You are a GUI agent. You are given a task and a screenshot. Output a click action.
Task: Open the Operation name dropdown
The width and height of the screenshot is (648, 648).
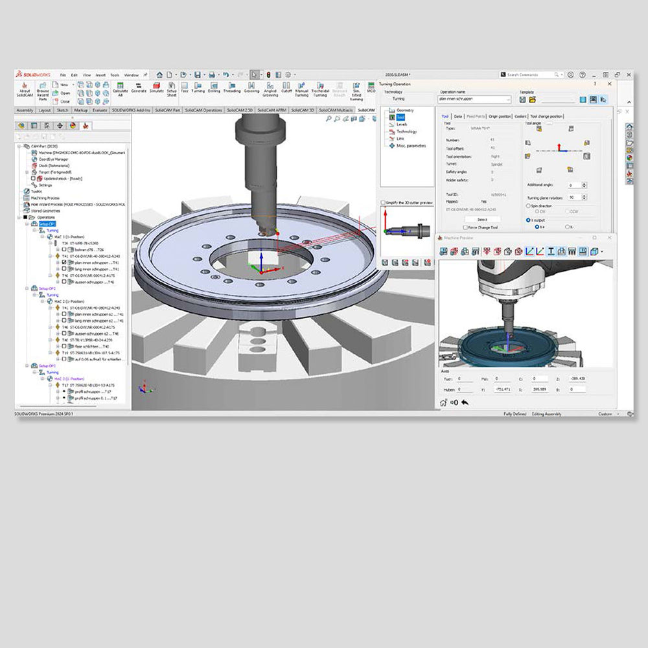coord(507,100)
